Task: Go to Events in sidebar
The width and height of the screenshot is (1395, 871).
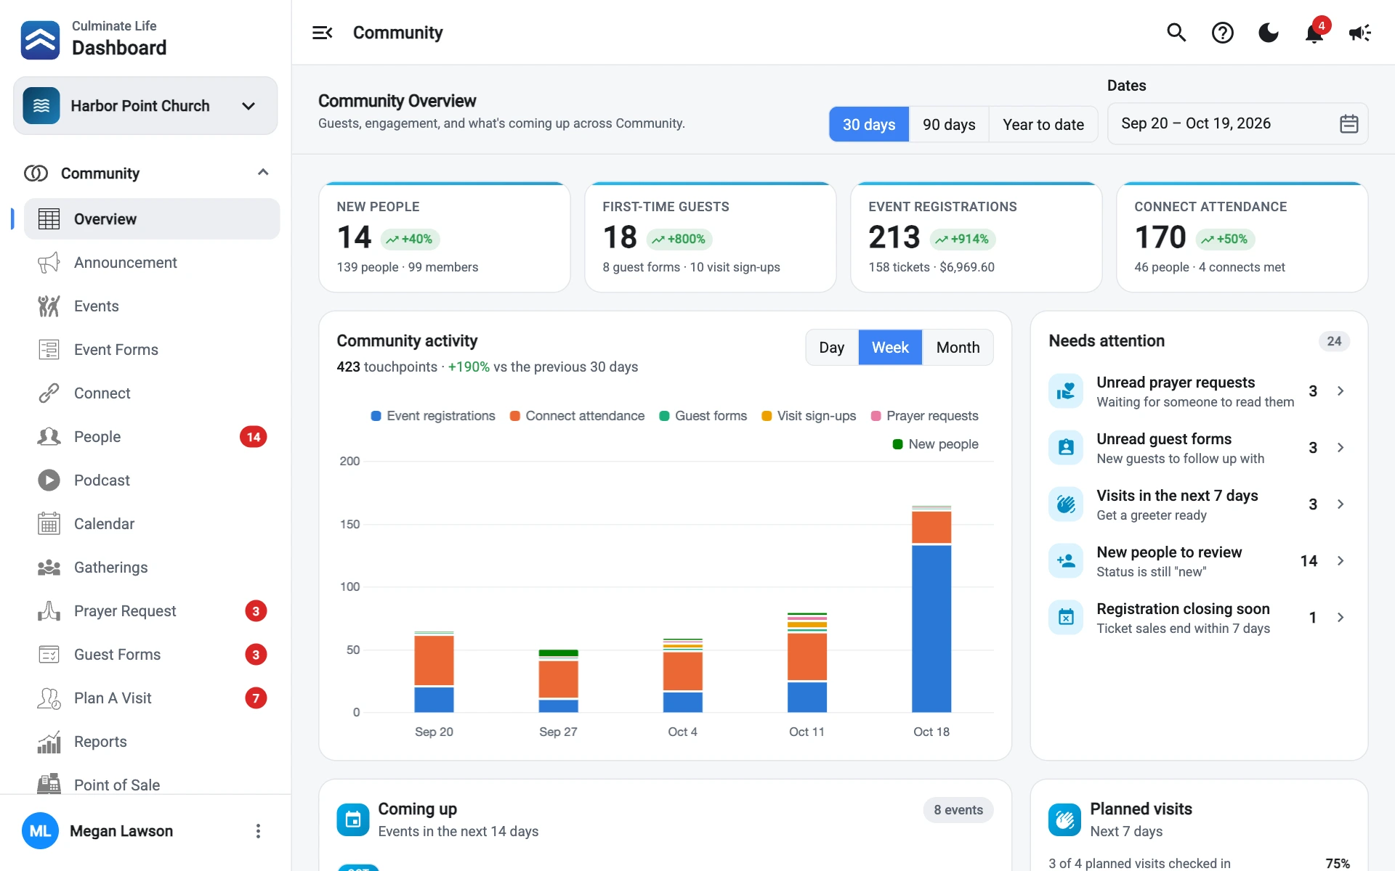Action: (152, 306)
